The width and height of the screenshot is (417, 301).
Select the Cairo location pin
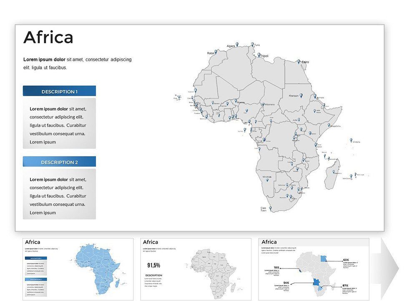(x=299, y=61)
